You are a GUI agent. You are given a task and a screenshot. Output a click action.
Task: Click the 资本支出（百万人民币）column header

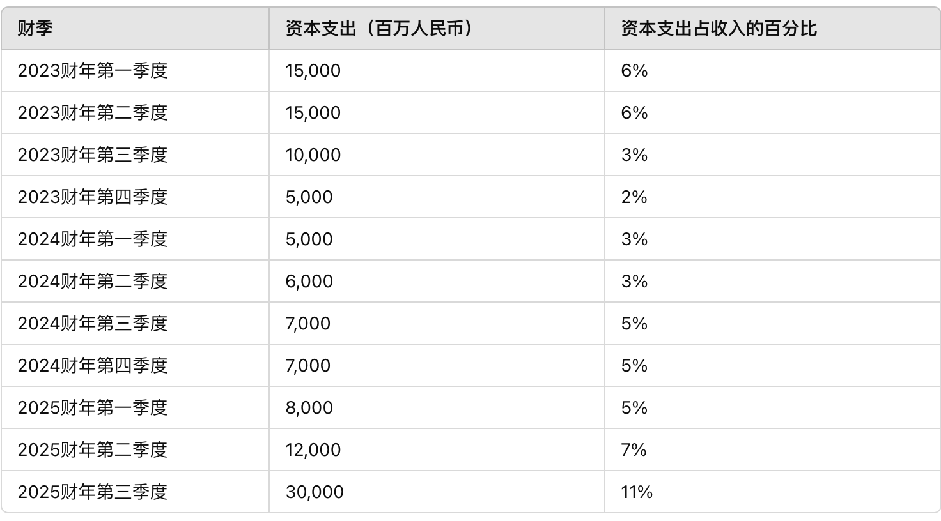[x=378, y=29]
